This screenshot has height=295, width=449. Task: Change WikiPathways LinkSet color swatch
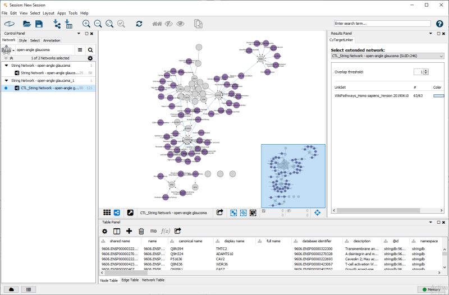[x=438, y=96]
